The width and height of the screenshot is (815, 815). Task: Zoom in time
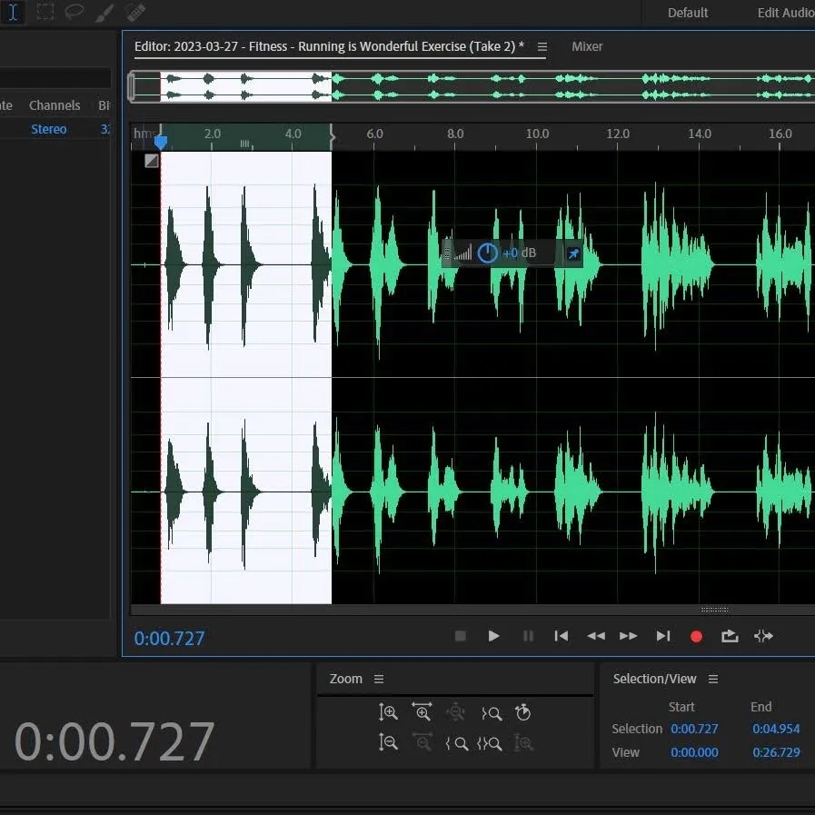tap(422, 711)
